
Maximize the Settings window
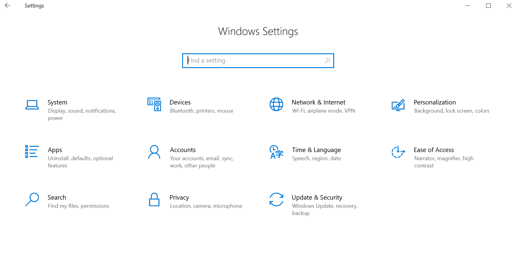click(x=488, y=5)
